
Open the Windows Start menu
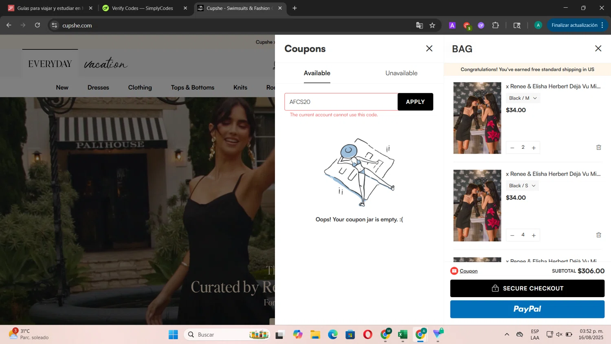[x=173, y=335]
